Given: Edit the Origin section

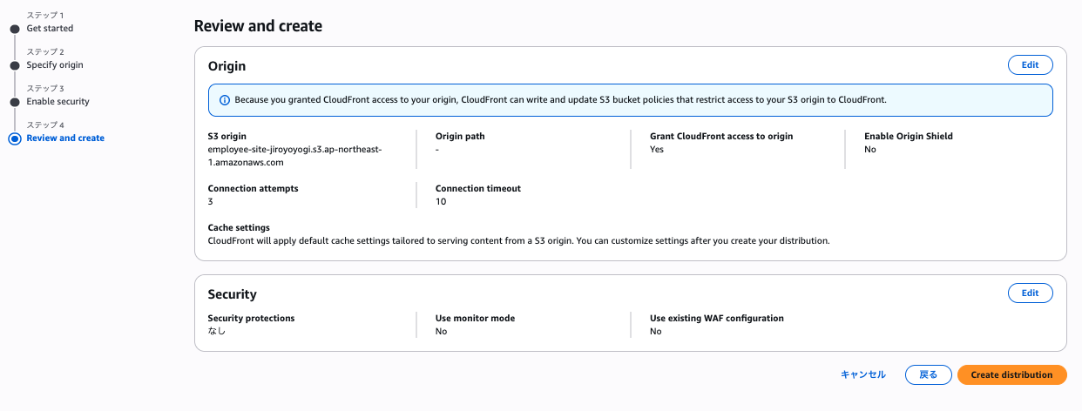Looking at the screenshot, I should pyautogui.click(x=1030, y=65).
